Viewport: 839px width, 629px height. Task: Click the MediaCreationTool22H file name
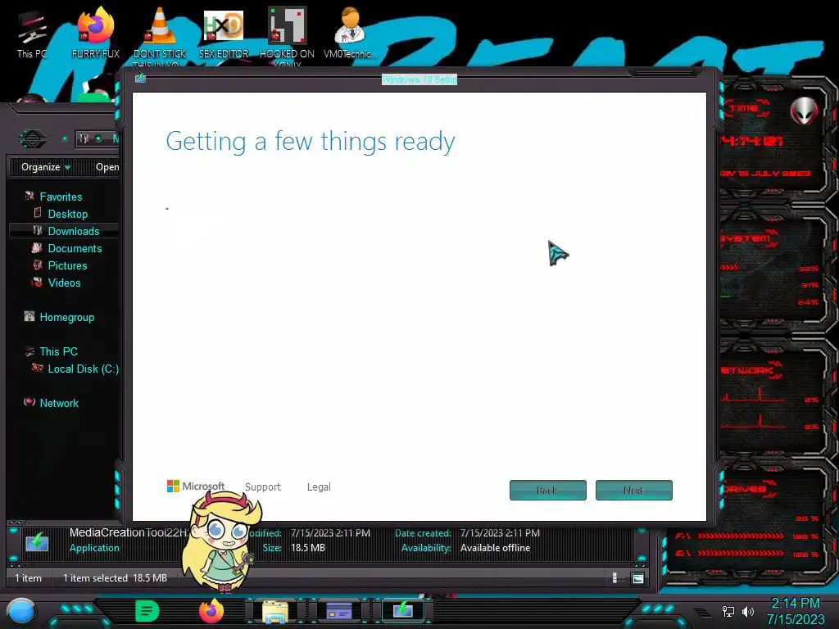129,532
